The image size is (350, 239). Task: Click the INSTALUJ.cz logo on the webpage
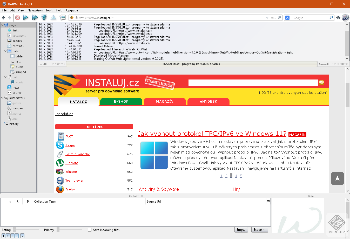tap(112, 83)
